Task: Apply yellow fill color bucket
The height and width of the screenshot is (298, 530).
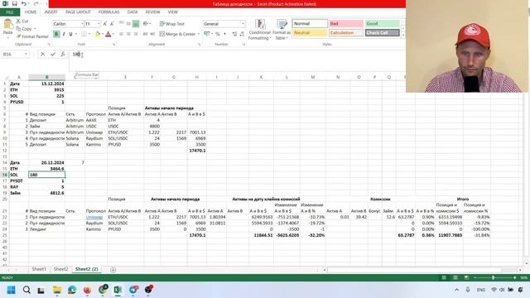Action: coord(98,34)
